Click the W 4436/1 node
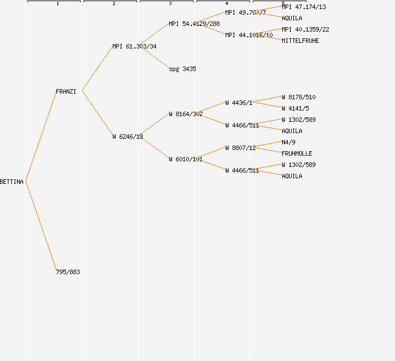The width and height of the screenshot is (395, 361). click(x=239, y=103)
